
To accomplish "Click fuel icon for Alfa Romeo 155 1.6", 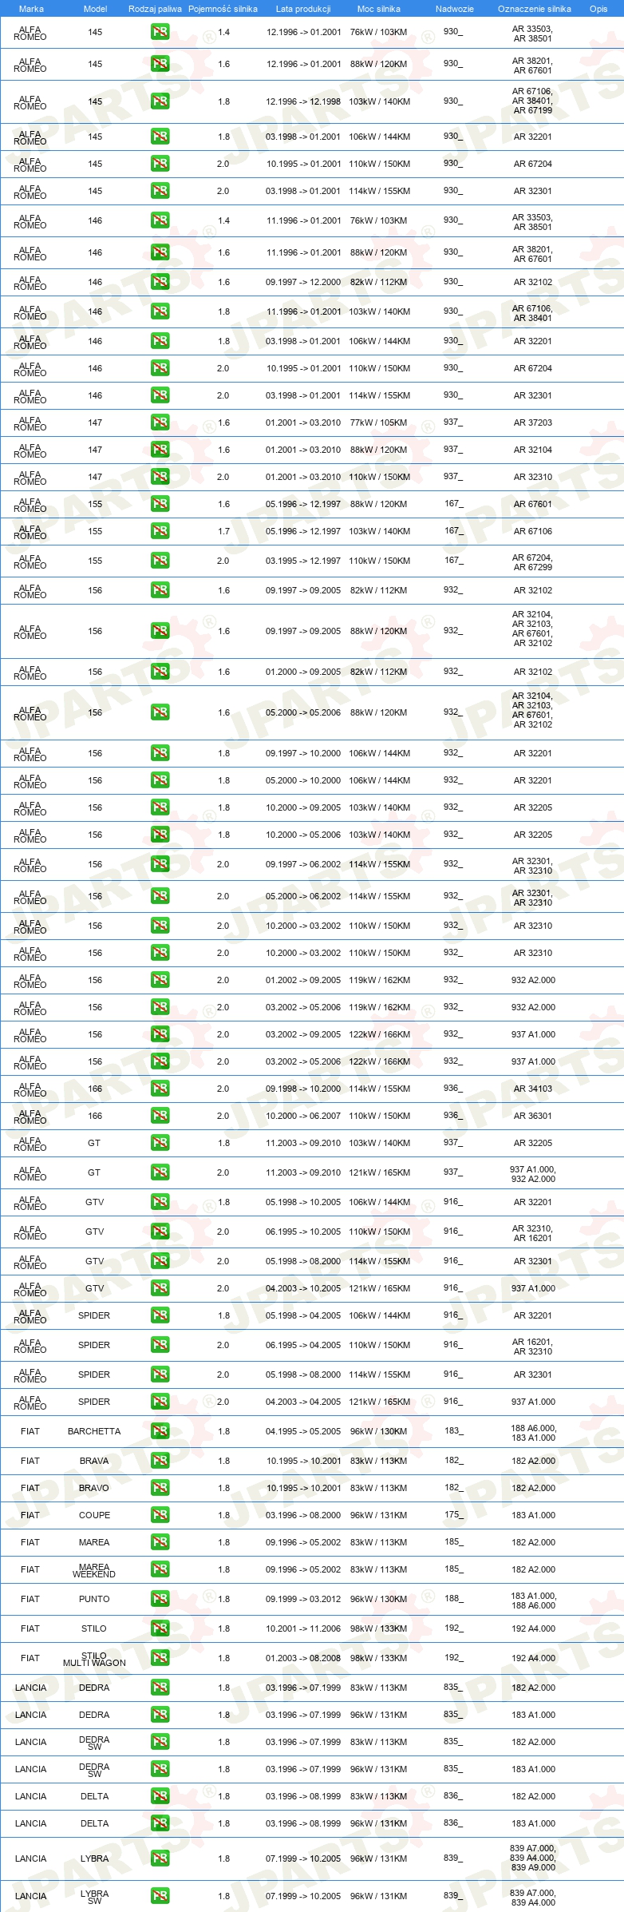I will (160, 504).
